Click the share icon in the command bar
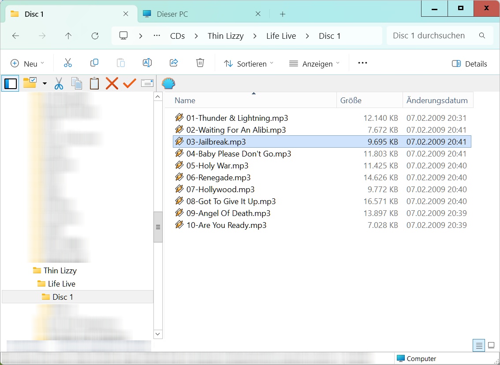This screenshot has width=500, height=365. click(x=174, y=63)
